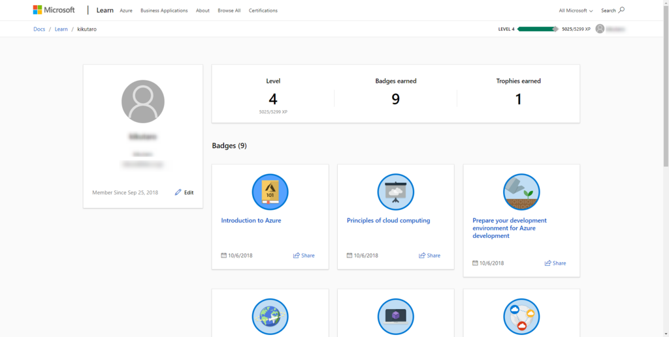Click the vertical page scrollbar thumb
Viewport: 669px width, 337px height.
click(x=666, y=85)
